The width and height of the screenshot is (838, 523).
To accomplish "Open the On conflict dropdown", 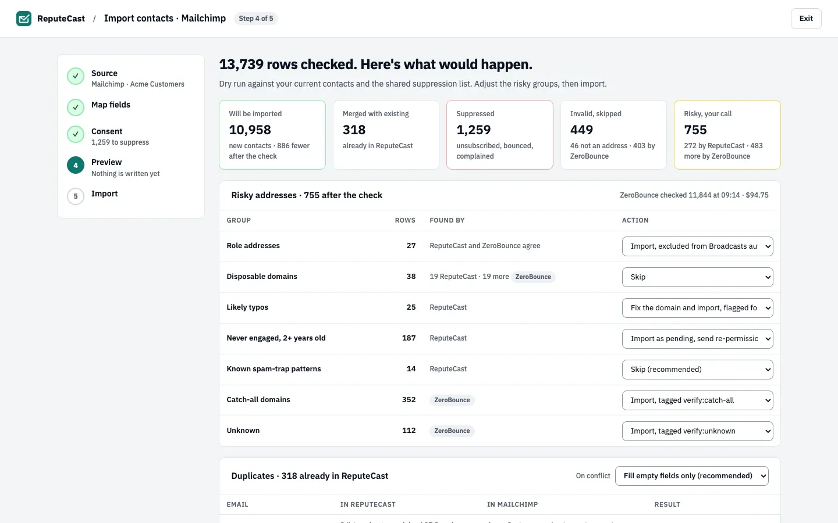I will (692, 476).
